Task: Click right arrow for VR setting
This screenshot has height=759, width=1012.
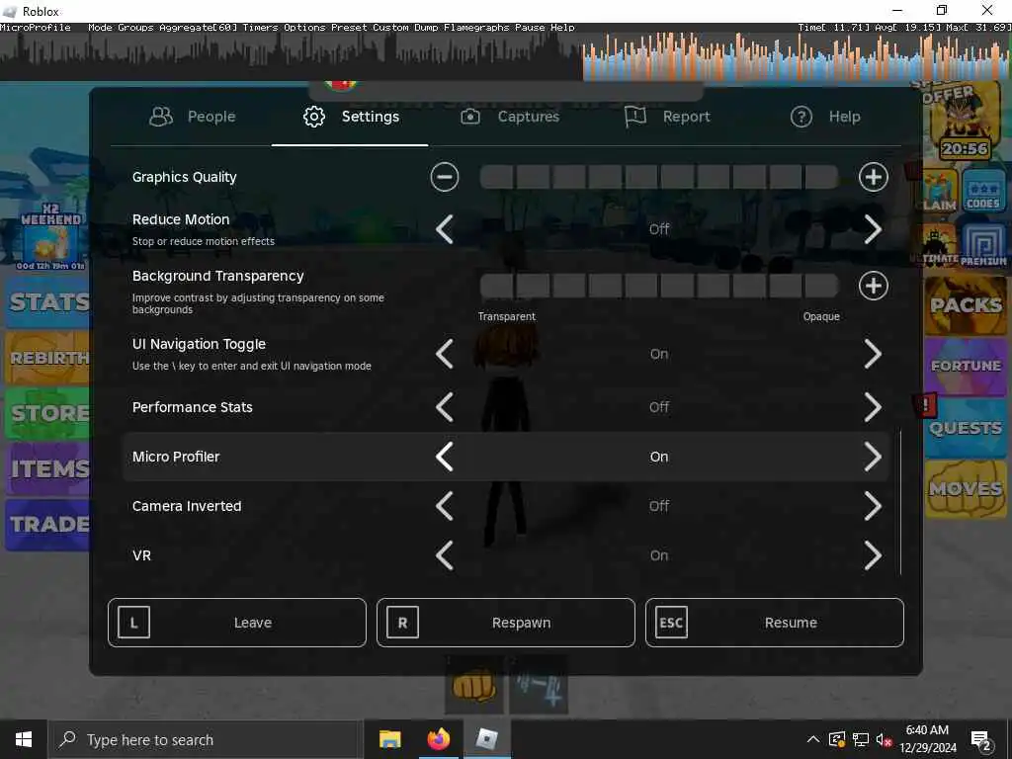Action: [873, 555]
